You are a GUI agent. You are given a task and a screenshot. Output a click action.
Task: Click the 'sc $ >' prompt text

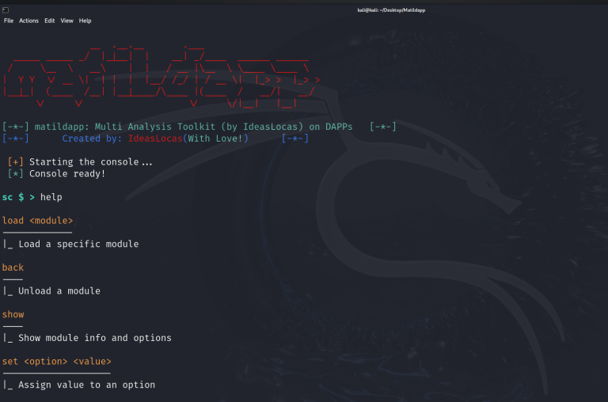pos(18,197)
